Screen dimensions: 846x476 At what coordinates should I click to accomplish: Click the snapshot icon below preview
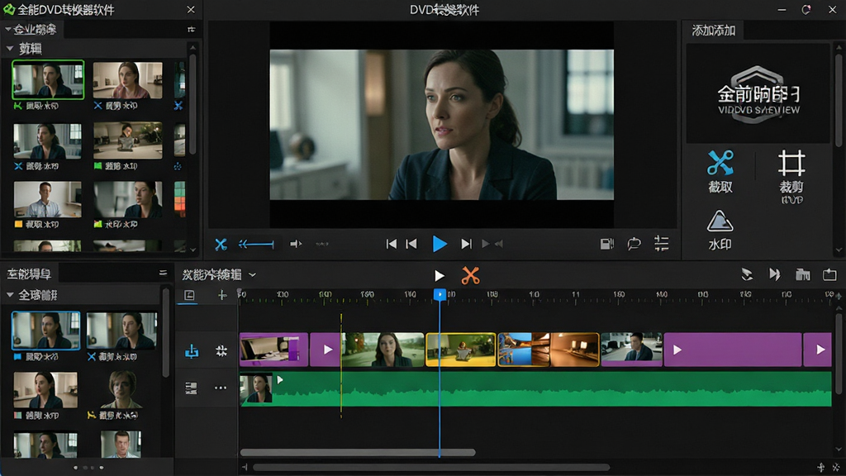(x=607, y=244)
